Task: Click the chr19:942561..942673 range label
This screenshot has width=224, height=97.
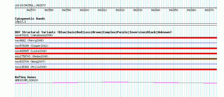Action: [30, 6]
